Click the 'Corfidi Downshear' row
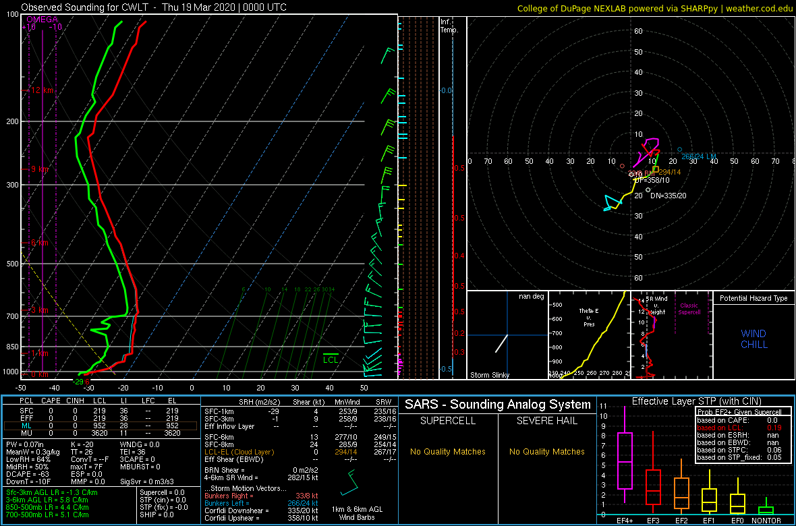 (260, 510)
